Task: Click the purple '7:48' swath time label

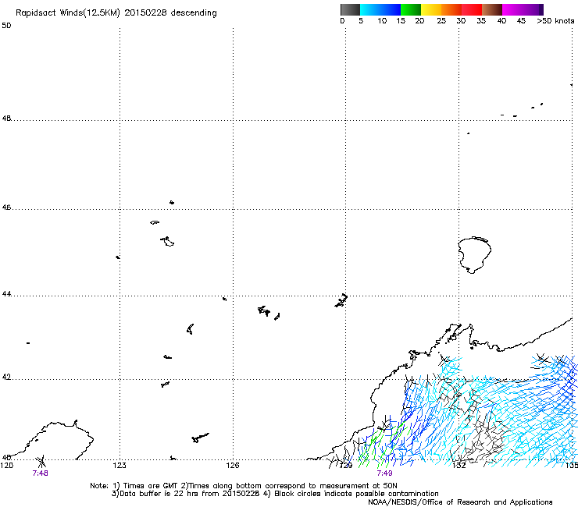Action: coord(40,473)
